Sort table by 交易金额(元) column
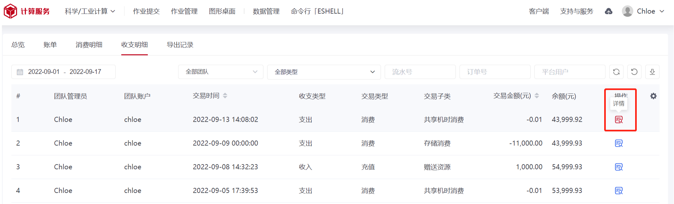 click(537, 96)
